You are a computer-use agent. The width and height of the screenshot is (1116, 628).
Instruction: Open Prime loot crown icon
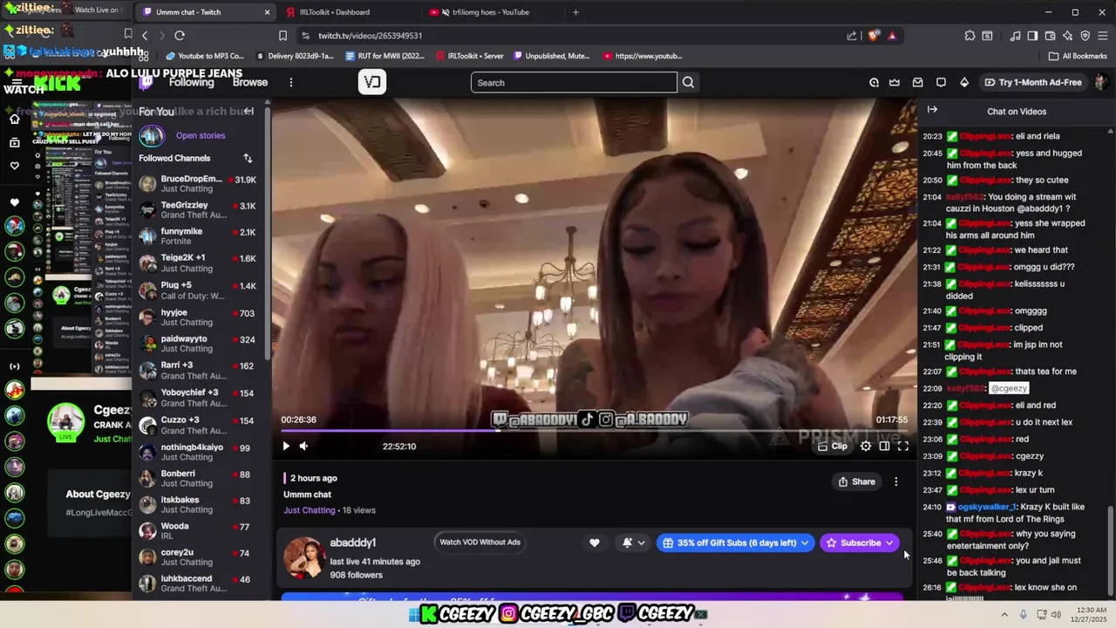[895, 82]
